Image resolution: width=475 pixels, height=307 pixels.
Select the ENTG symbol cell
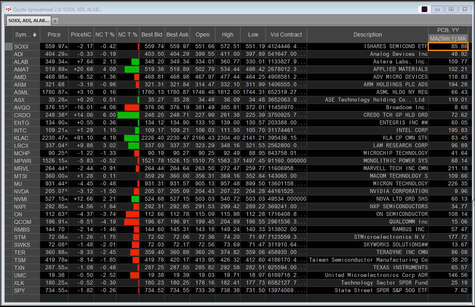[x=26, y=123]
